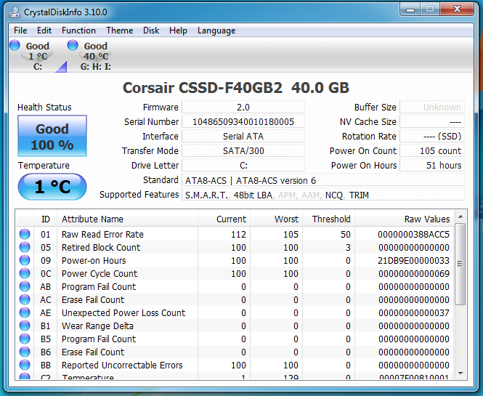Click the Threshold column header
This screenshot has width=483, height=396.
point(329,219)
